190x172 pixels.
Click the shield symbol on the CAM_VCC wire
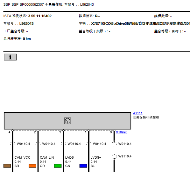(13, 144)
